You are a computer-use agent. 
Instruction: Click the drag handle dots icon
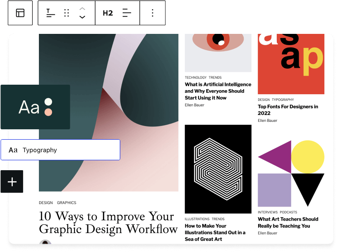click(66, 13)
